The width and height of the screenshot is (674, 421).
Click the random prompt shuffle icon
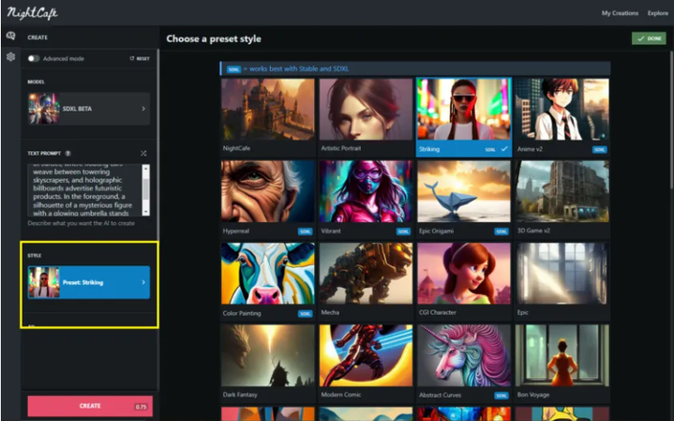(x=143, y=153)
